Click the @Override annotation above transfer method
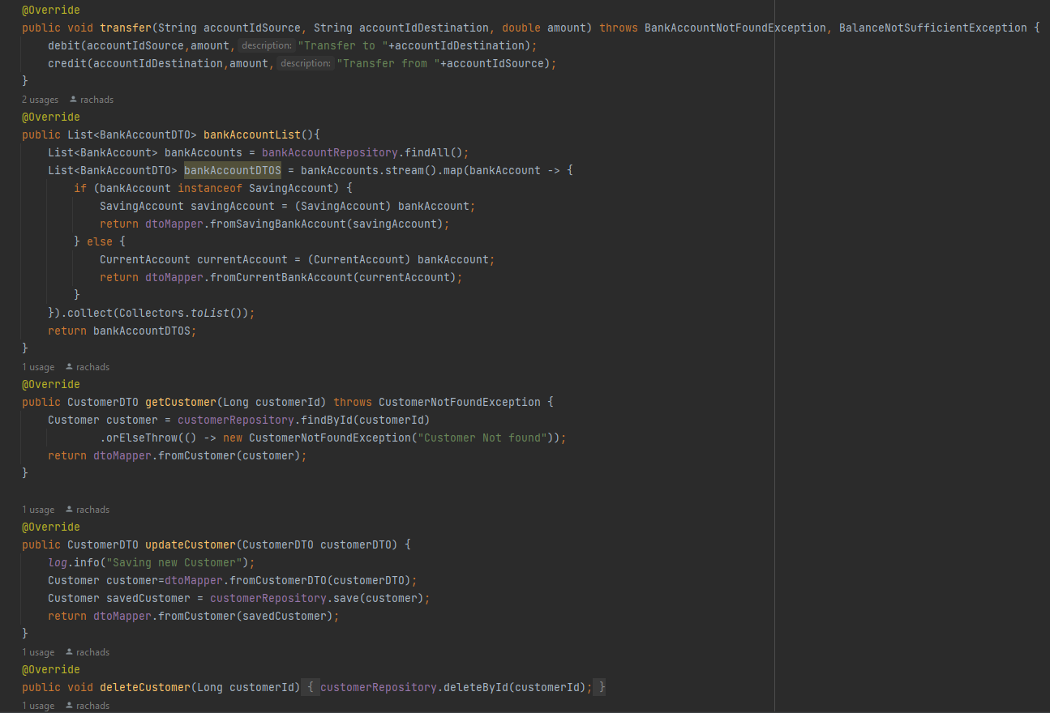1050x713 pixels. pyautogui.click(x=50, y=10)
